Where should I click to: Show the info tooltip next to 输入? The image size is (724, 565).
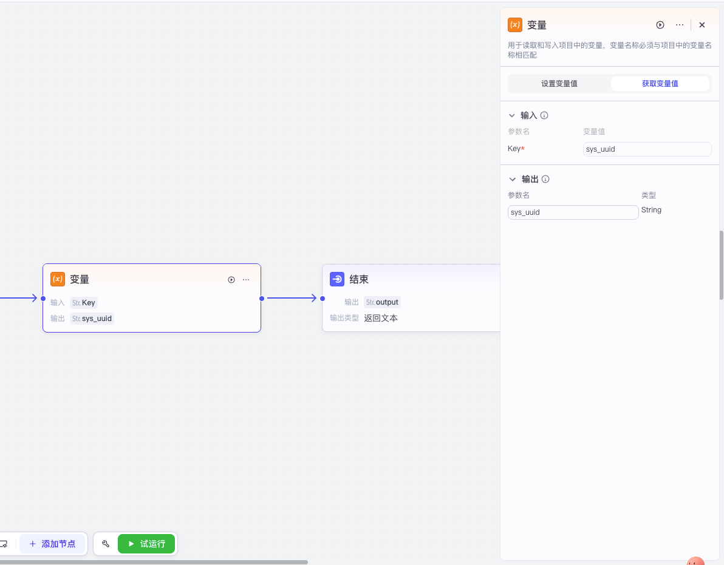[x=544, y=115]
